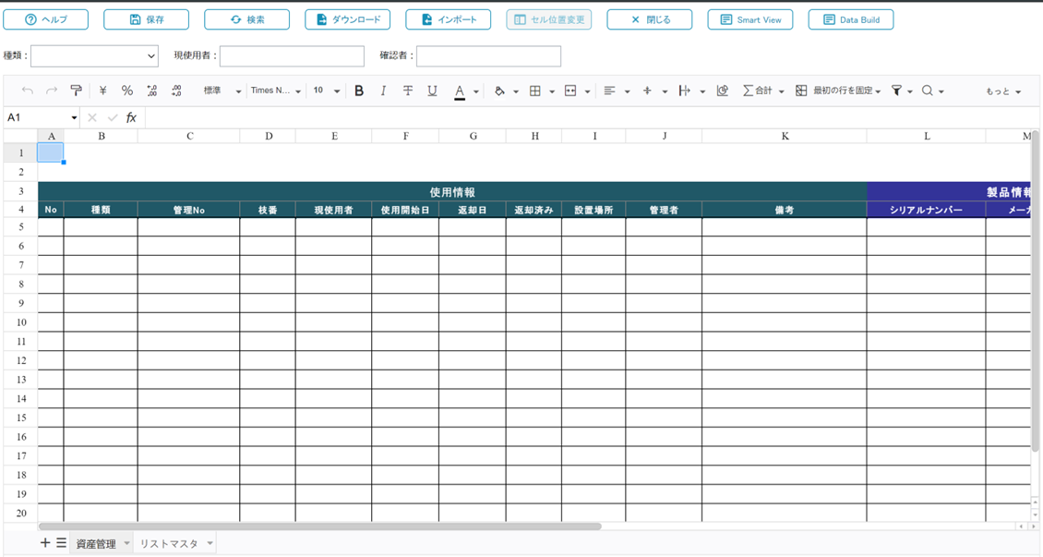
Task: Apply font color with the A icon
Action: (460, 91)
